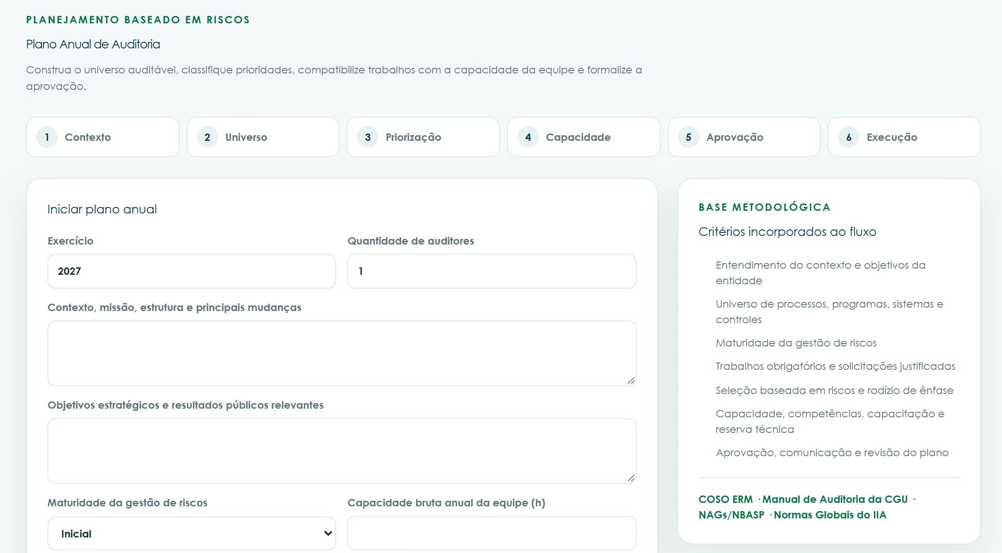Open the Contexto step tab
Image resolution: width=1002 pixels, height=553 pixels.
point(103,137)
